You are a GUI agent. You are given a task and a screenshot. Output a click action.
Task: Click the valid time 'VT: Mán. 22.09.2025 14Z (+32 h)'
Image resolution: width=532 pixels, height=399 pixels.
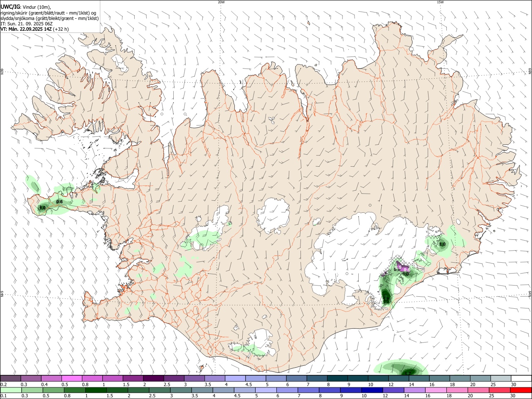34,29
